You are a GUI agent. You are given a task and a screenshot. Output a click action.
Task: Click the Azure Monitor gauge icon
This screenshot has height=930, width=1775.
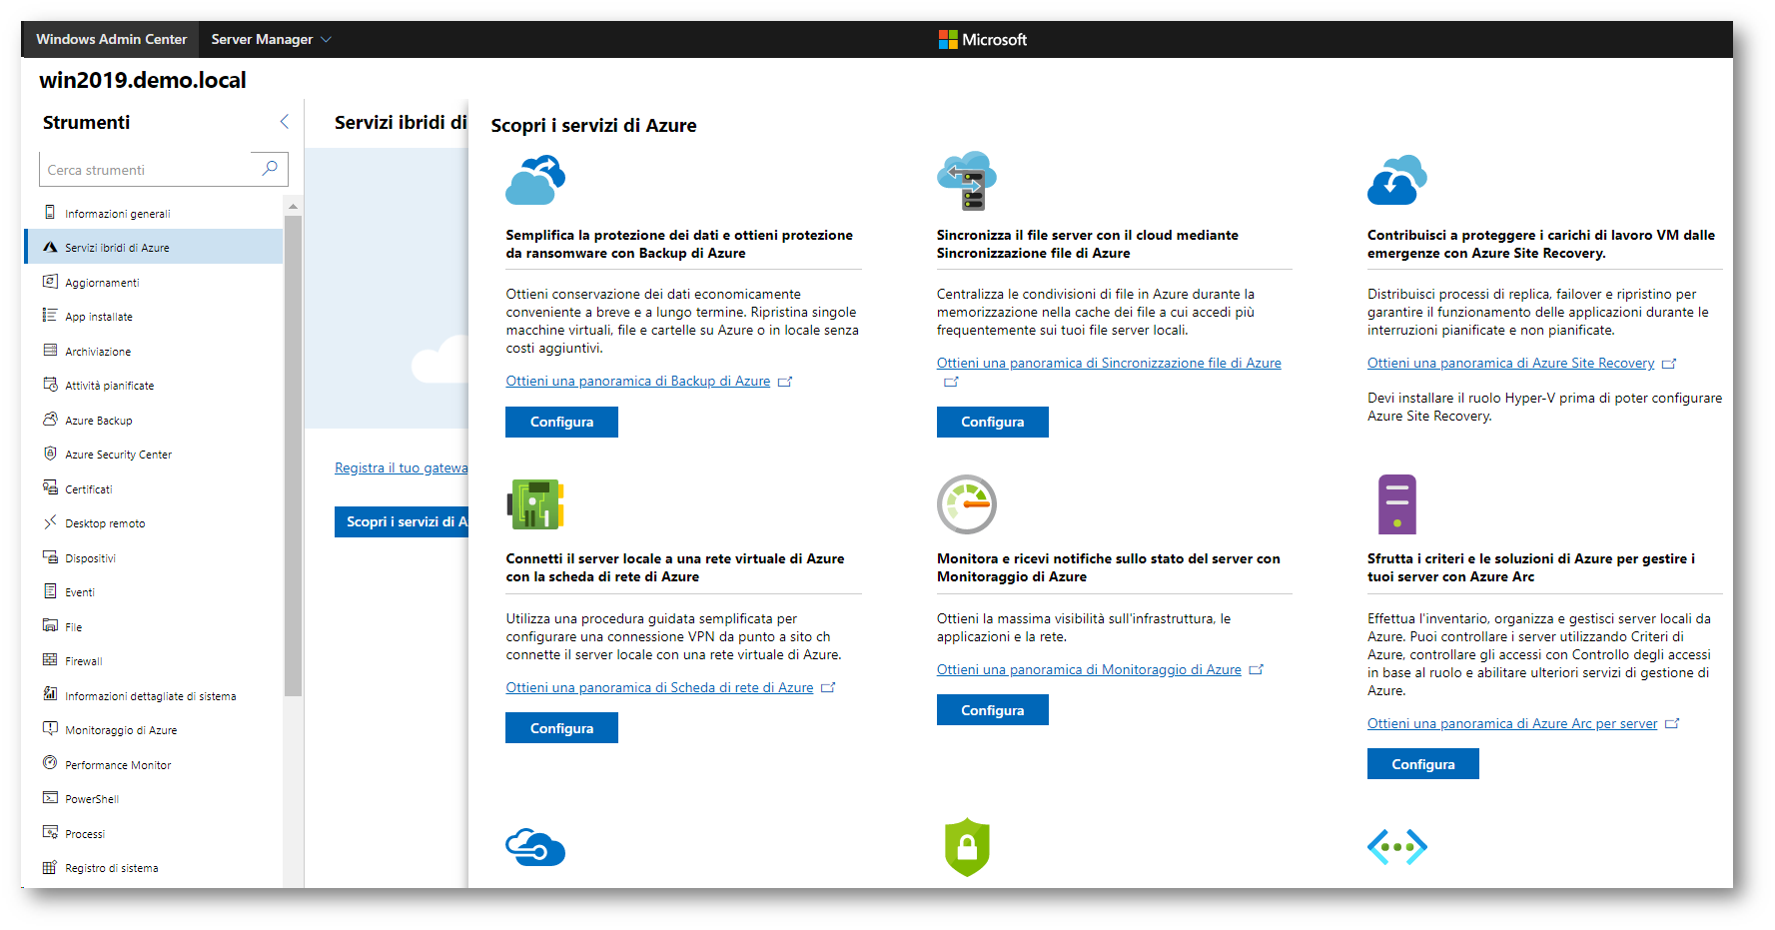pos(966,504)
